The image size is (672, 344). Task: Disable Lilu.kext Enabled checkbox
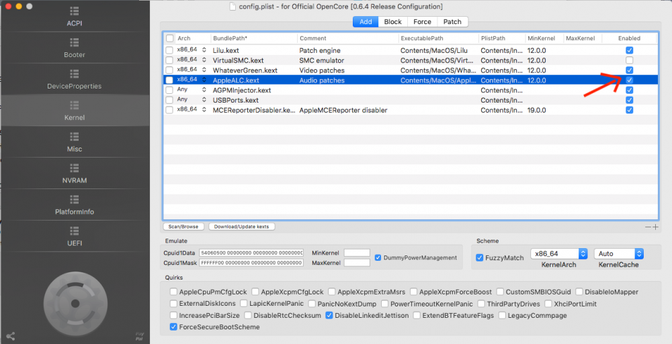click(x=629, y=50)
